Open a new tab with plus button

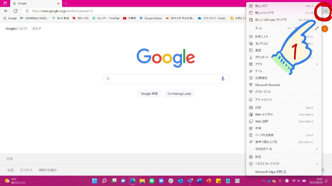pos(66,4)
